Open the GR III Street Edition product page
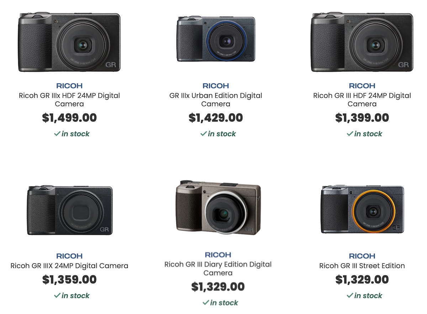Viewport: 427px width, 314px height. (362, 266)
